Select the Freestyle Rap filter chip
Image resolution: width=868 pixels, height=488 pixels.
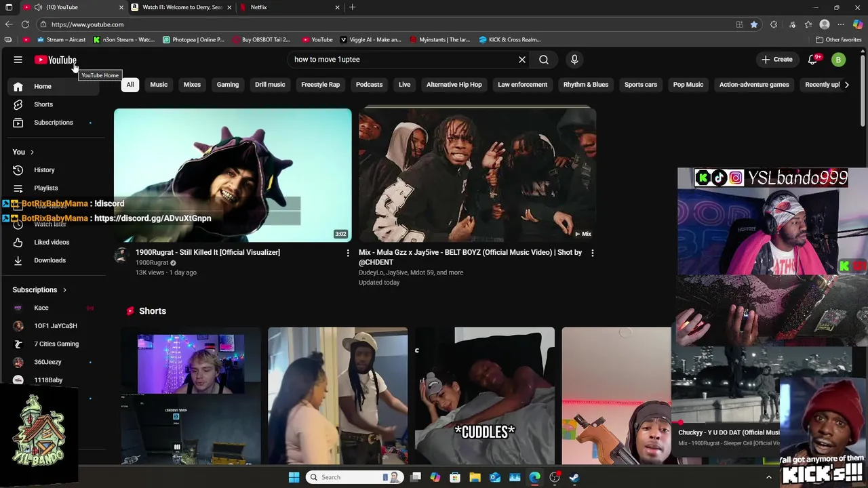(x=321, y=85)
